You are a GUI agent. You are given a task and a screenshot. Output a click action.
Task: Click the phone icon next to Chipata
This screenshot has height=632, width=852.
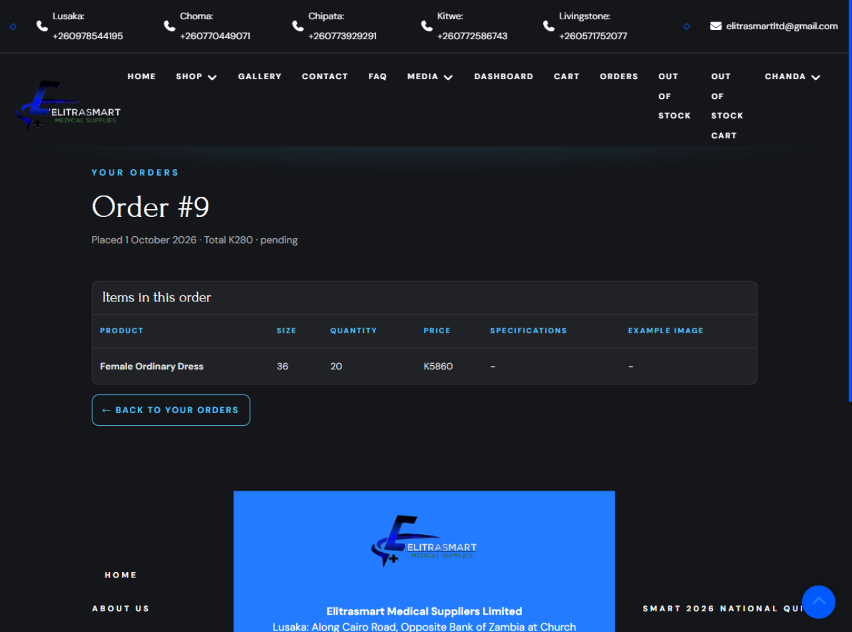[298, 26]
